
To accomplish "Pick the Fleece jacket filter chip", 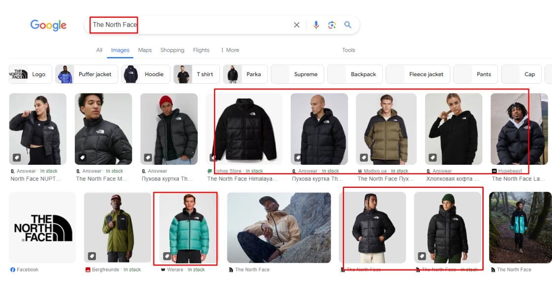I will coord(418,74).
